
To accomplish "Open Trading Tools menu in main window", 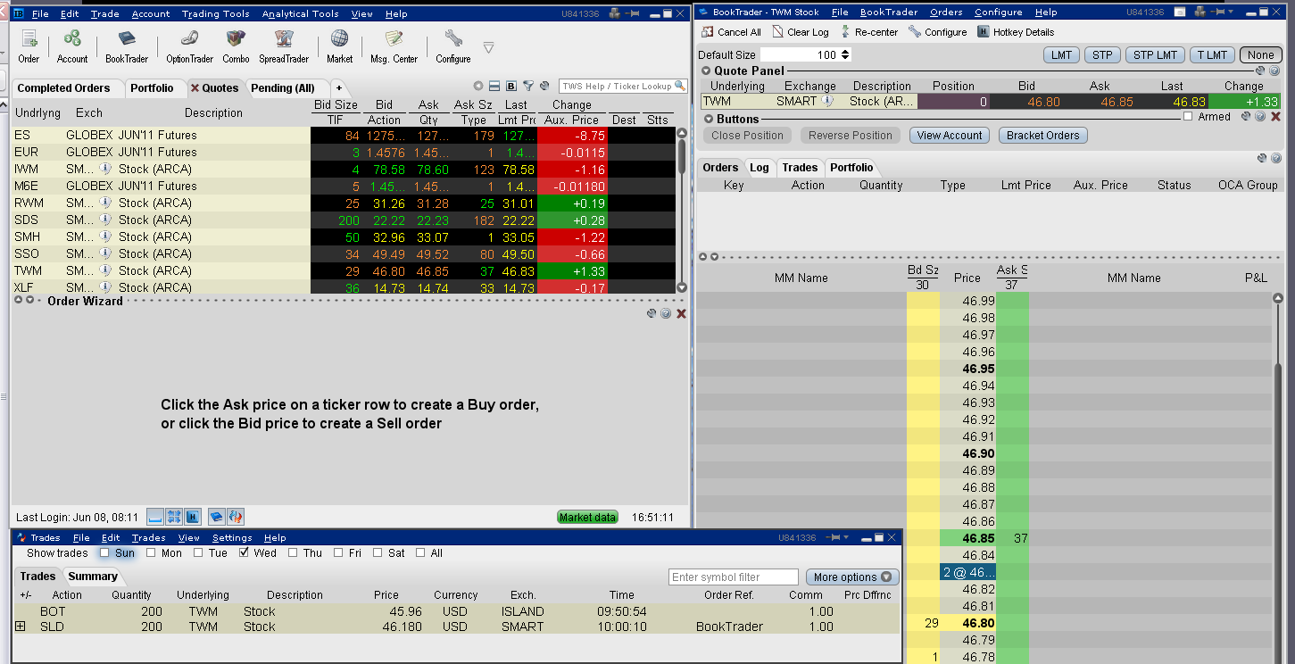I will (215, 13).
